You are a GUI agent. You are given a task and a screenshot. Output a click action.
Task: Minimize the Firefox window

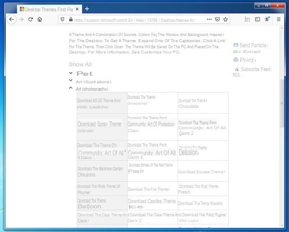pyautogui.click(x=259, y=6)
